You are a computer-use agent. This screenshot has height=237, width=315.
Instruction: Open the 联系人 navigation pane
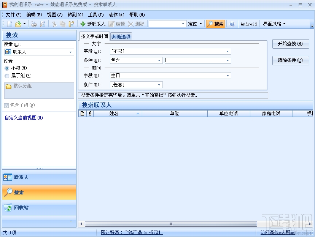[39, 177]
